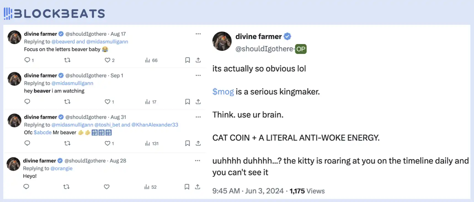The width and height of the screenshot is (474, 202).
Task: Reply to the 'Ofc $abcde Mr beaver' tweet
Action: pyautogui.click(x=27, y=143)
